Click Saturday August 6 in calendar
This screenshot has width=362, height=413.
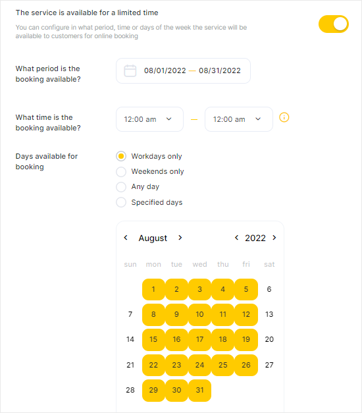click(269, 289)
